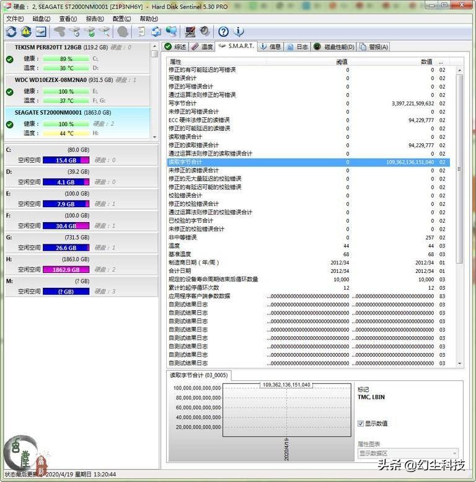Click the plain gray disk toolbar icon
Viewport: 476px width, 482px height.
[60, 32]
